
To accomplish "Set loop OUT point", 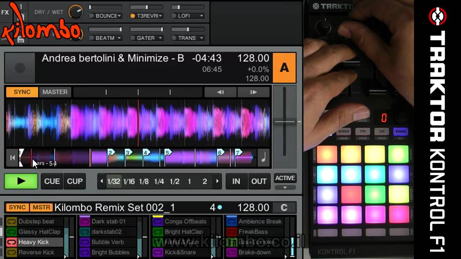I will point(259,181).
